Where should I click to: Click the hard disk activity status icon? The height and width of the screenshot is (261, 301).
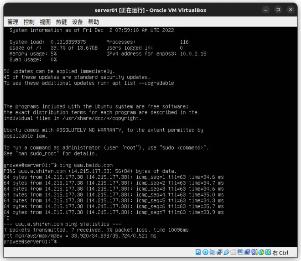(198, 252)
